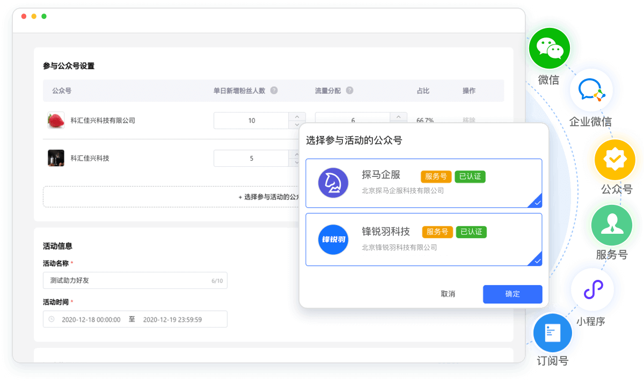Click the 服务号 tag on 锋锐羽科技

438,232
